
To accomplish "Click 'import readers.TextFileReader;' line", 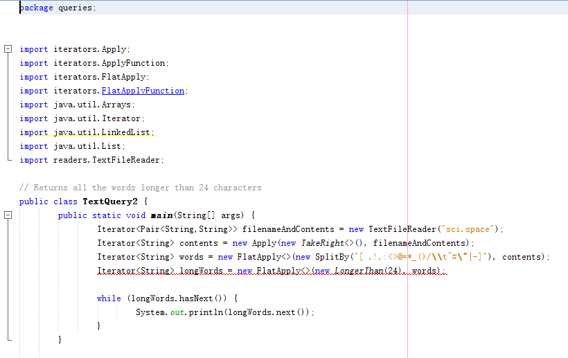I will [91, 160].
